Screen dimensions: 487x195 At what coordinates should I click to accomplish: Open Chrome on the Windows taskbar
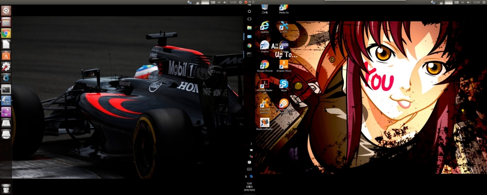249,45
